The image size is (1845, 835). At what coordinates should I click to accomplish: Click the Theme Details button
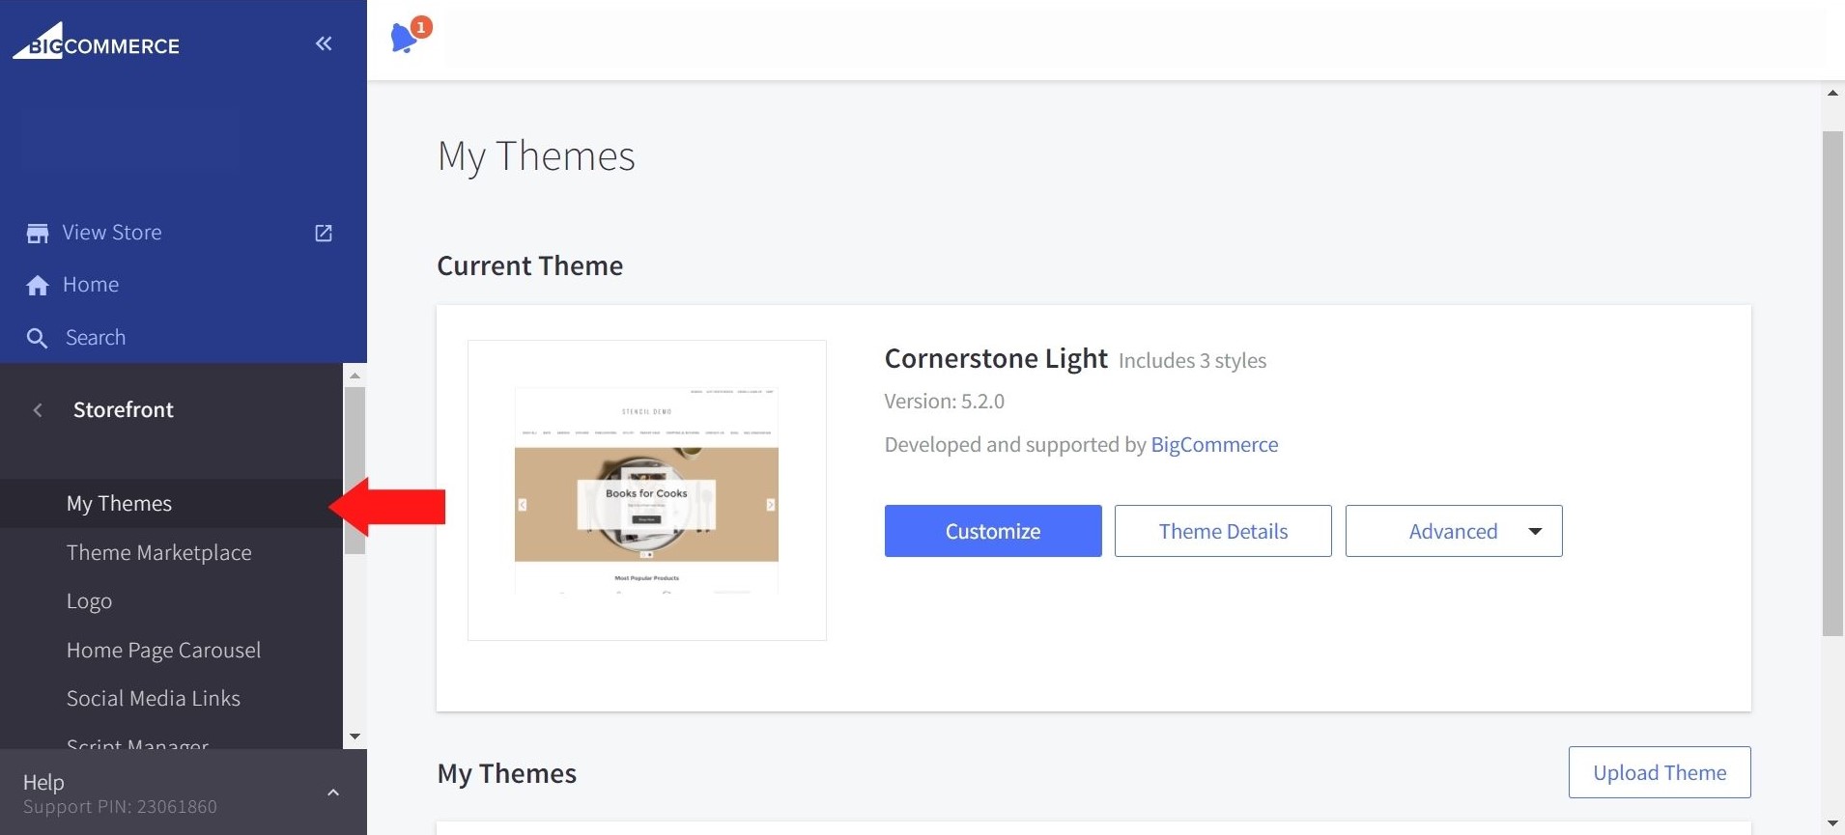[1222, 531]
